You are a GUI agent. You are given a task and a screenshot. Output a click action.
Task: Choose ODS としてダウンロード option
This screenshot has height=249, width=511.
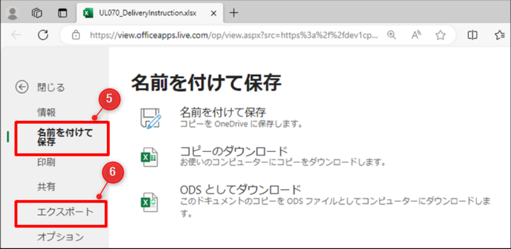point(240,189)
